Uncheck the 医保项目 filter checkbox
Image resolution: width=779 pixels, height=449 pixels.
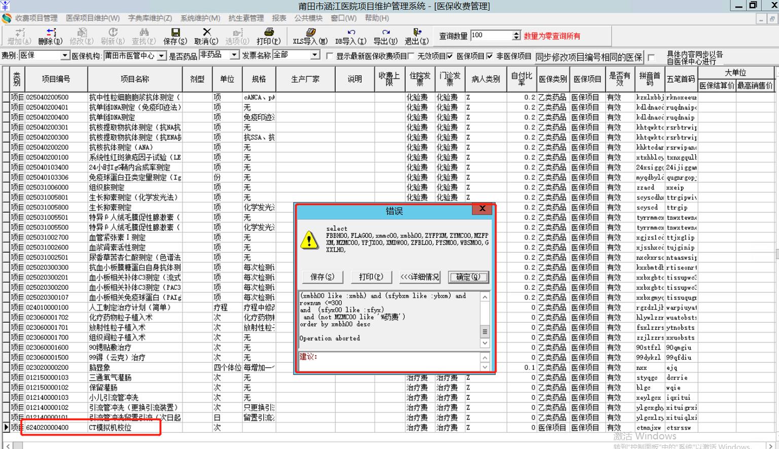tap(450, 56)
